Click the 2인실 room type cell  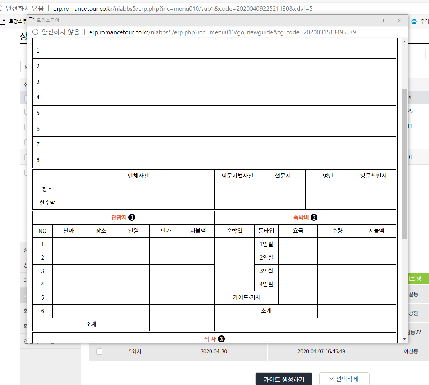tap(266, 258)
